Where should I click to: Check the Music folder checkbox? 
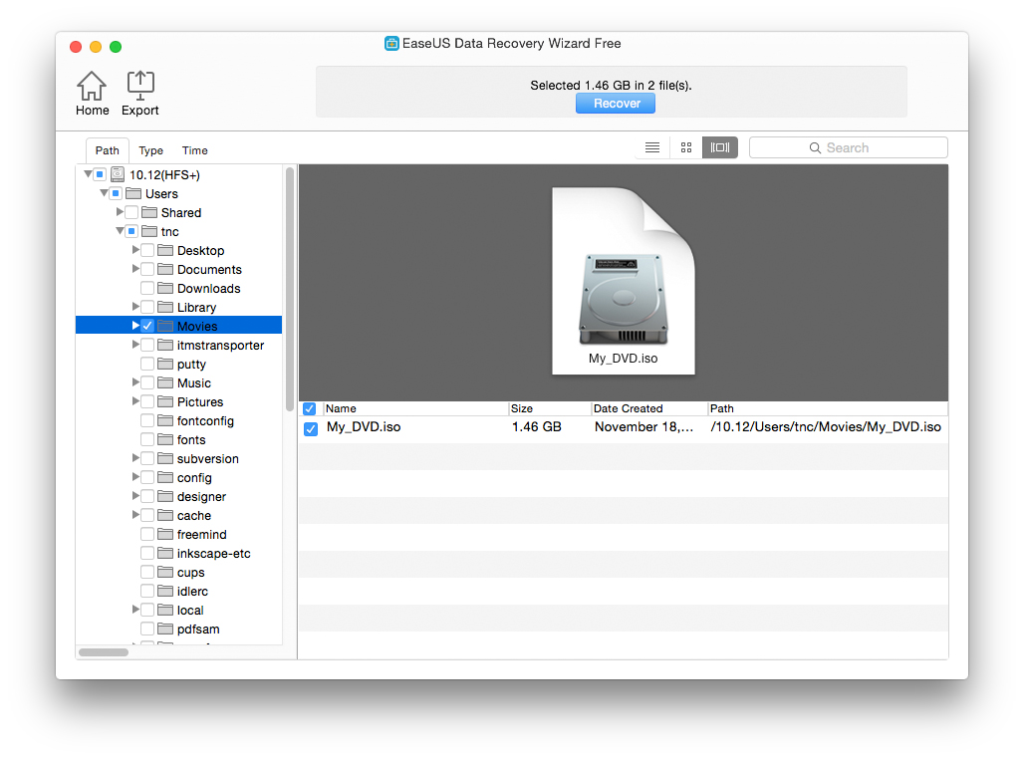147,382
